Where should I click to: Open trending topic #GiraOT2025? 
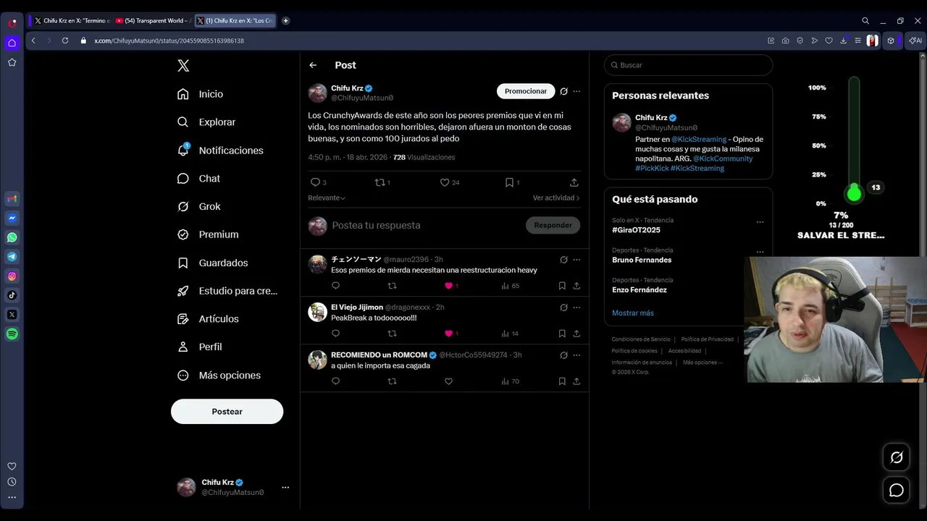click(636, 230)
